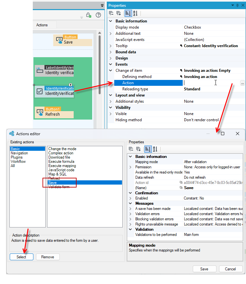
Task: Collapse the Visibility section
Action: click(111, 108)
